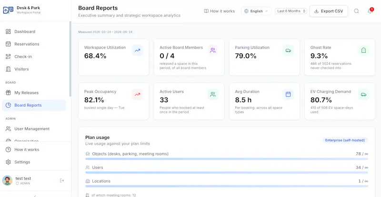Click the Parking Utilization car icon
381x197 pixels.
point(288,50)
